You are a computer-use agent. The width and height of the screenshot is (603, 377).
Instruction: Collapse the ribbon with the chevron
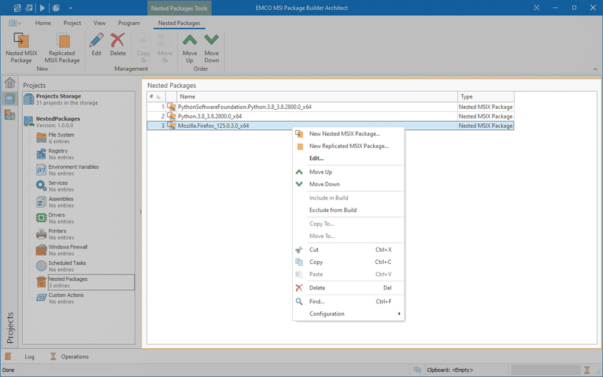(596, 69)
